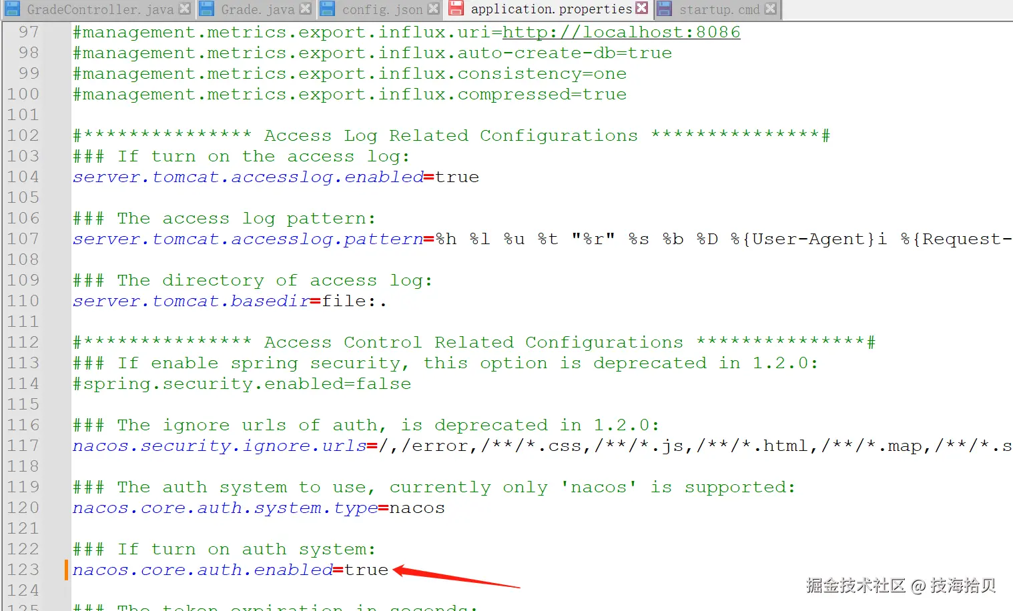Screen dimensions: 1013x611
Task: Click the 'nacos.security.ignore.urls' property name
Action: tap(220, 446)
